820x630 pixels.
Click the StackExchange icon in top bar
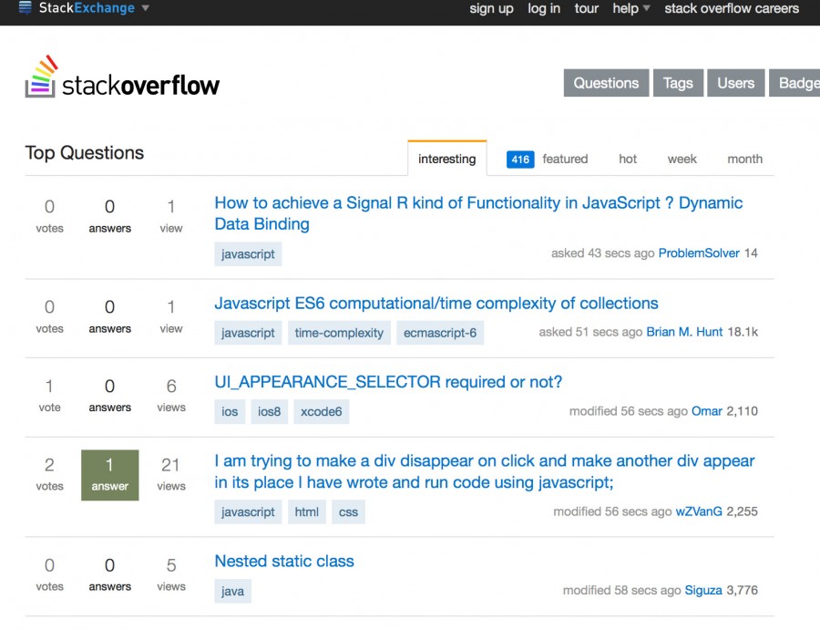click(25, 8)
